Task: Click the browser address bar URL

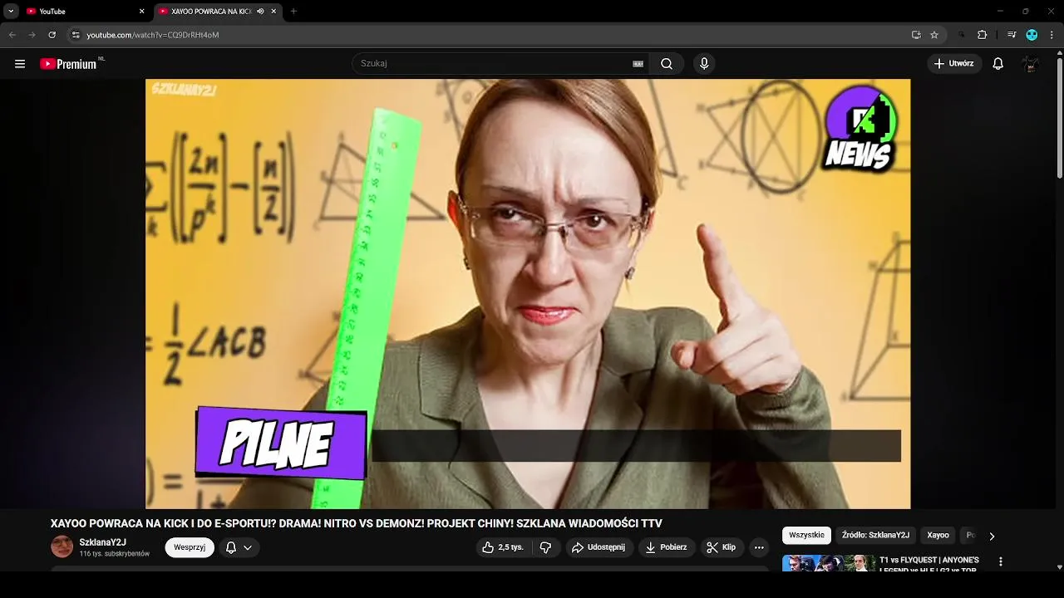Action: pos(153,35)
